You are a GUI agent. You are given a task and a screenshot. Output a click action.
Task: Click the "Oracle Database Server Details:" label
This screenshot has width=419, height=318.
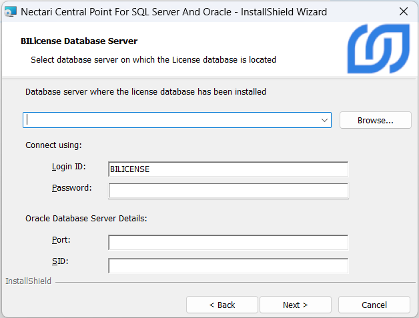(x=86, y=218)
